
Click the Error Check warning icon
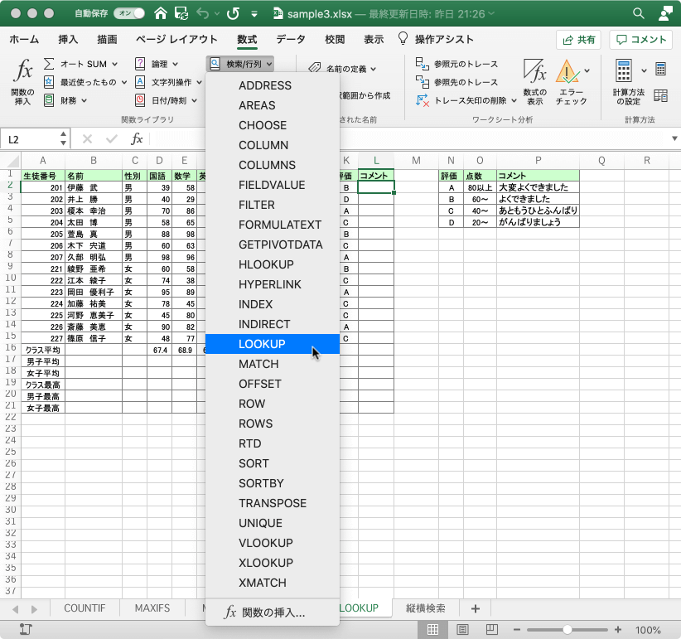coord(567,71)
